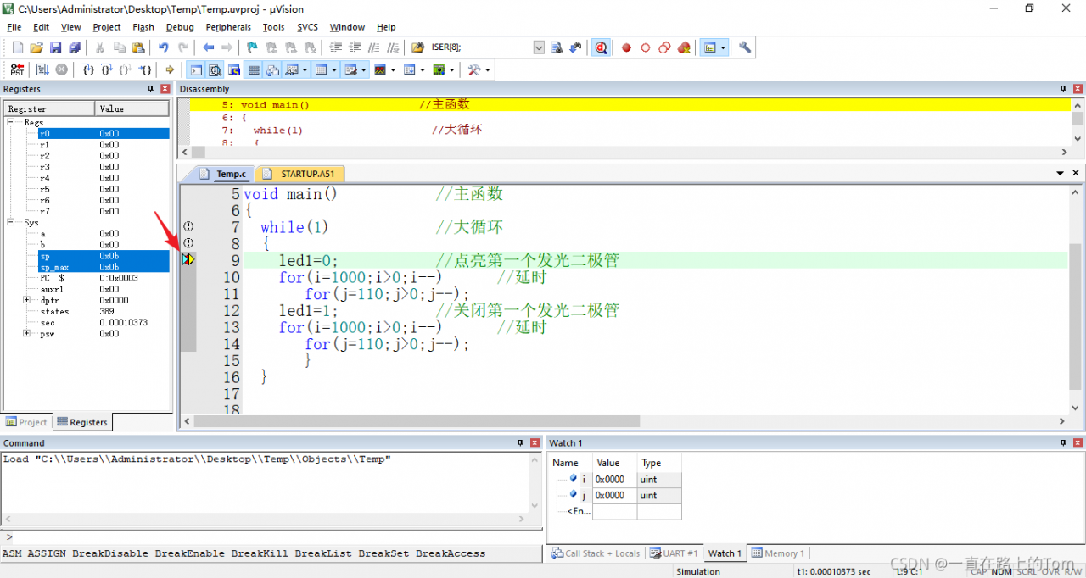Image resolution: width=1086 pixels, height=578 pixels.
Task: Switch to the STARTUP.A51 tab
Action: click(306, 174)
